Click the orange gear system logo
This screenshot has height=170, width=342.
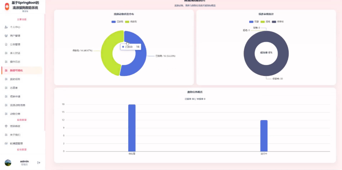[x=7, y=6]
